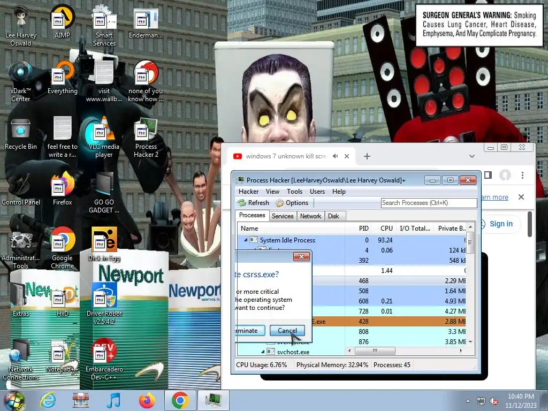The height and width of the screenshot is (411, 548).
Task: Select the Processes tab
Action: 252,215
